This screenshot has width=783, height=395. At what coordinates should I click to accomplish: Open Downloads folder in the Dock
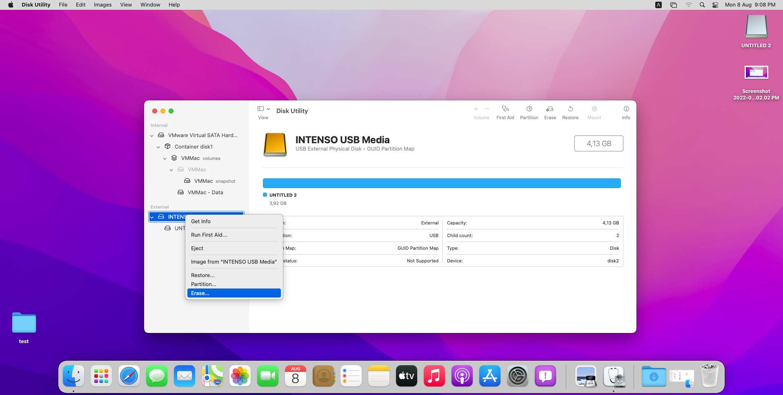point(654,376)
